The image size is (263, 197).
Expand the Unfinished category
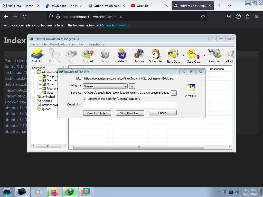coord(34,97)
